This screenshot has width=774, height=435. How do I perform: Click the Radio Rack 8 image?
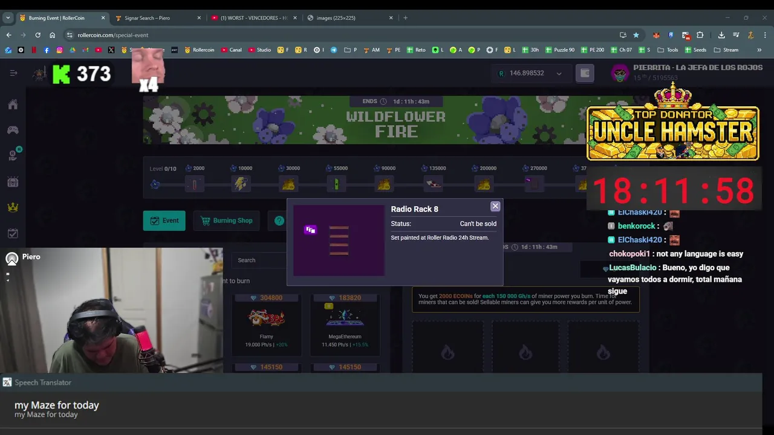339,240
